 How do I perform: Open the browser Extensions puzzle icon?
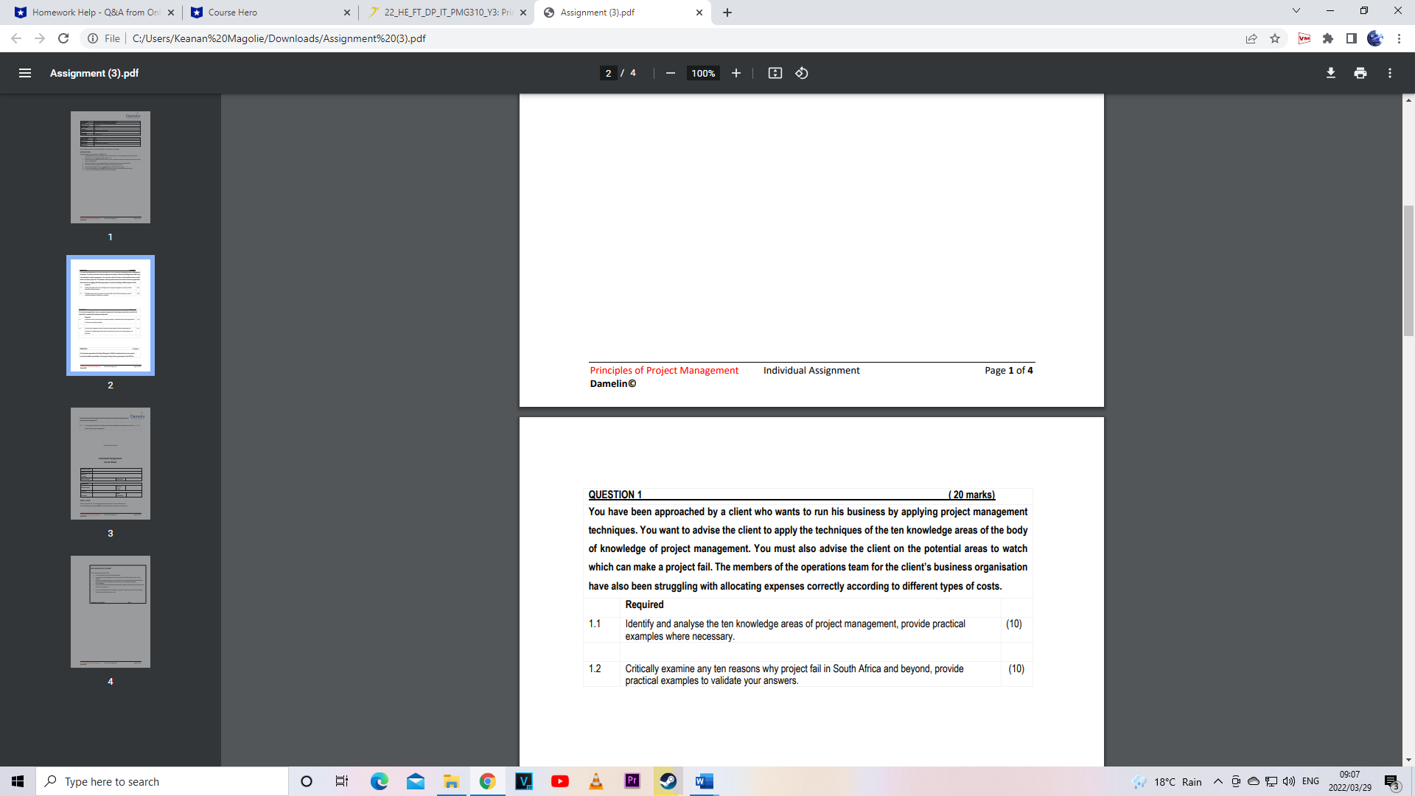pos(1329,38)
